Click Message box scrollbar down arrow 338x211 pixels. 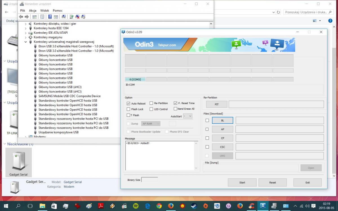point(196,168)
